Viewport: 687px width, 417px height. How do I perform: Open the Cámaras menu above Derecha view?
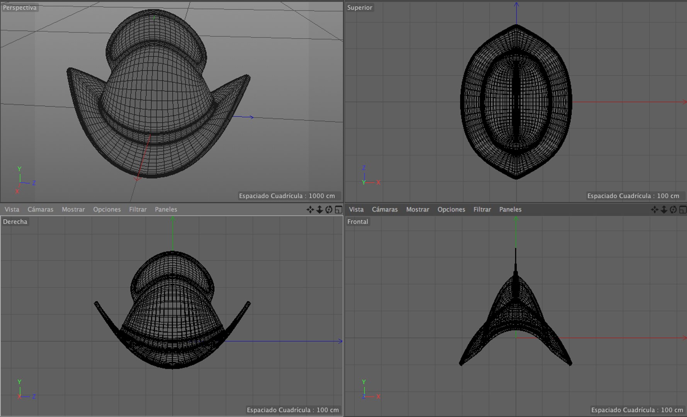[x=41, y=209]
